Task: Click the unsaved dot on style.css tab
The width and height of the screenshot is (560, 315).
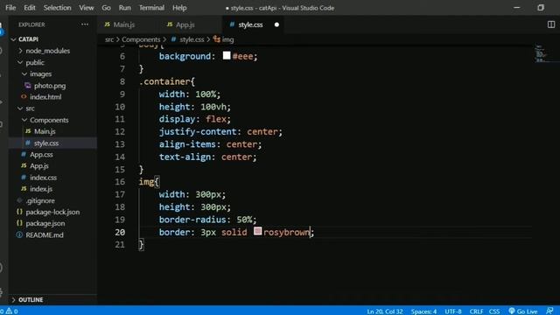Action: (276, 24)
